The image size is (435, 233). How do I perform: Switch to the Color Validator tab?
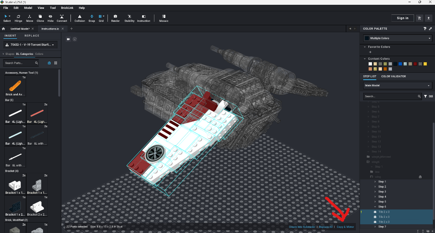[x=393, y=76]
